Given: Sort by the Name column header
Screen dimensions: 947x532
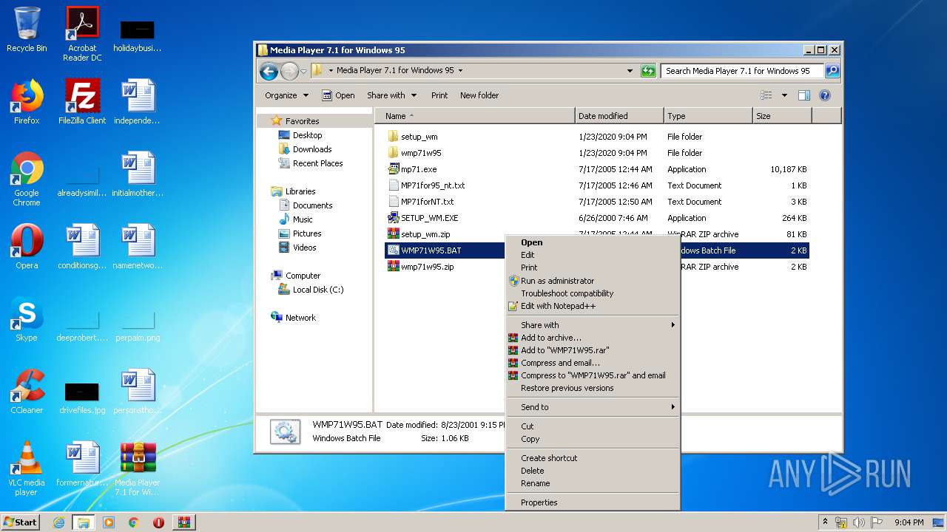Looking at the screenshot, I should pos(475,116).
